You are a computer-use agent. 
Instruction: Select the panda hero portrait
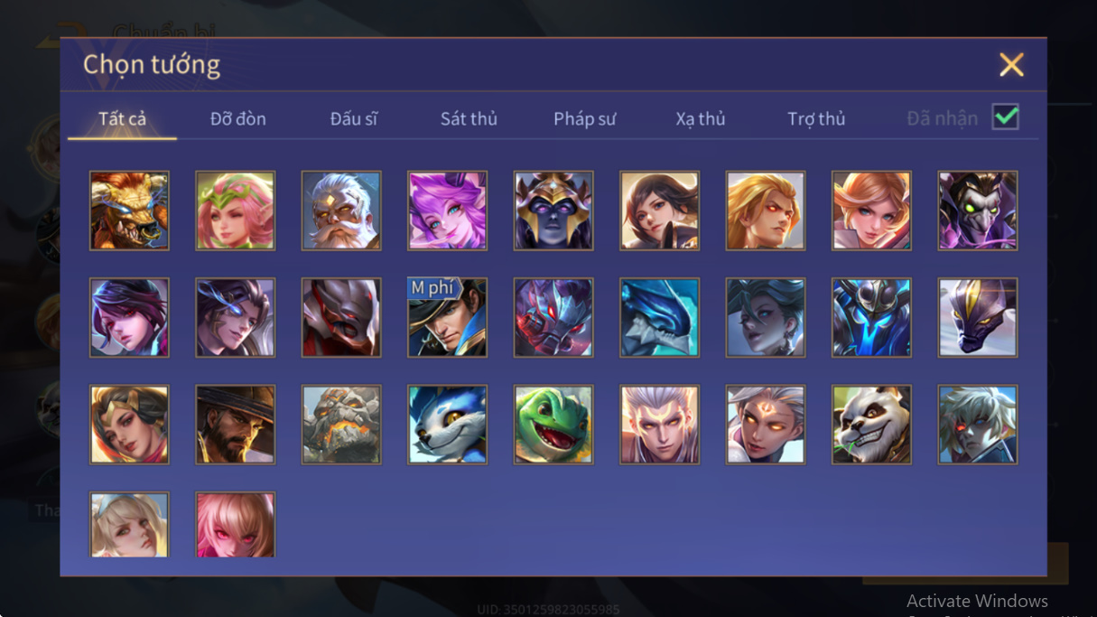pyautogui.click(x=871, y=425)
